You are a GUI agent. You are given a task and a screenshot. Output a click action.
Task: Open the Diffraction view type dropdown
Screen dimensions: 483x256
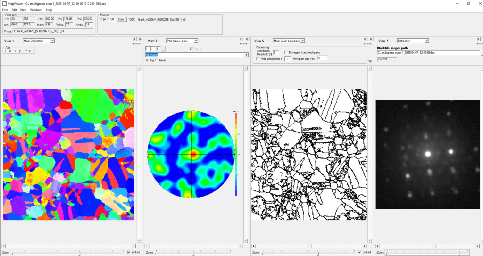(426, 41)
